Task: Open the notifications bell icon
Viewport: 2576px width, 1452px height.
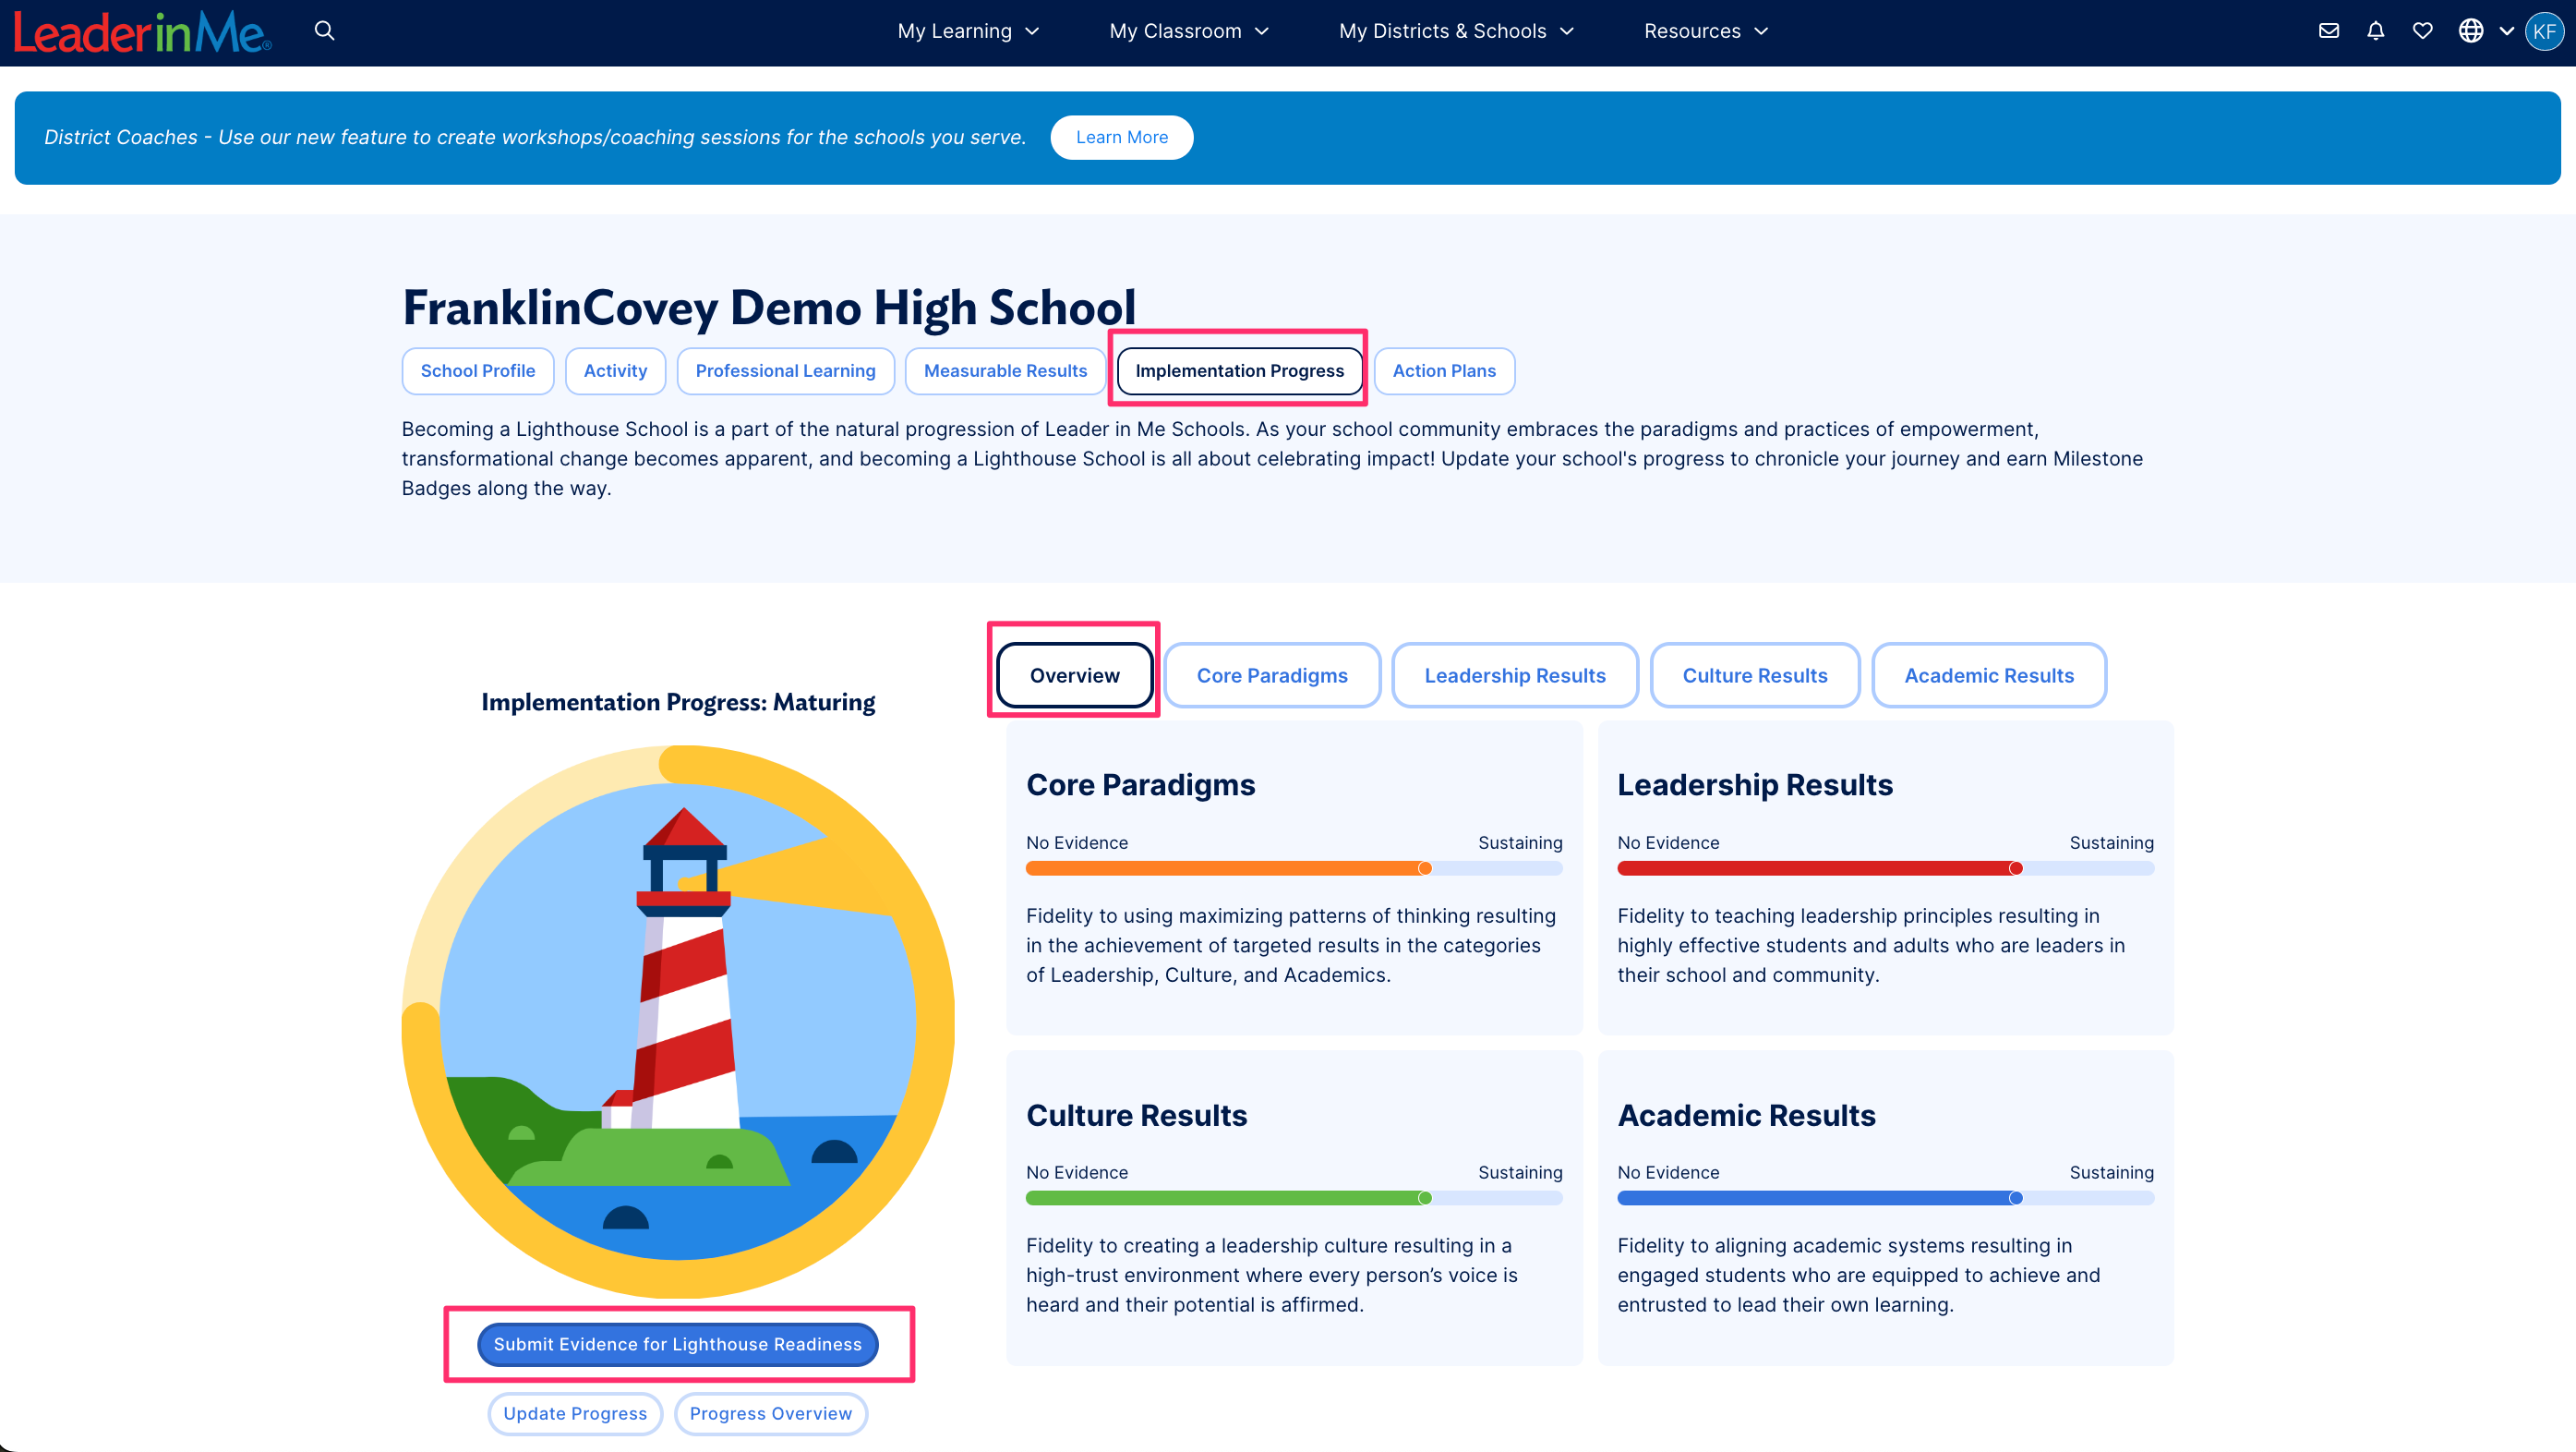Action: 2376,31
